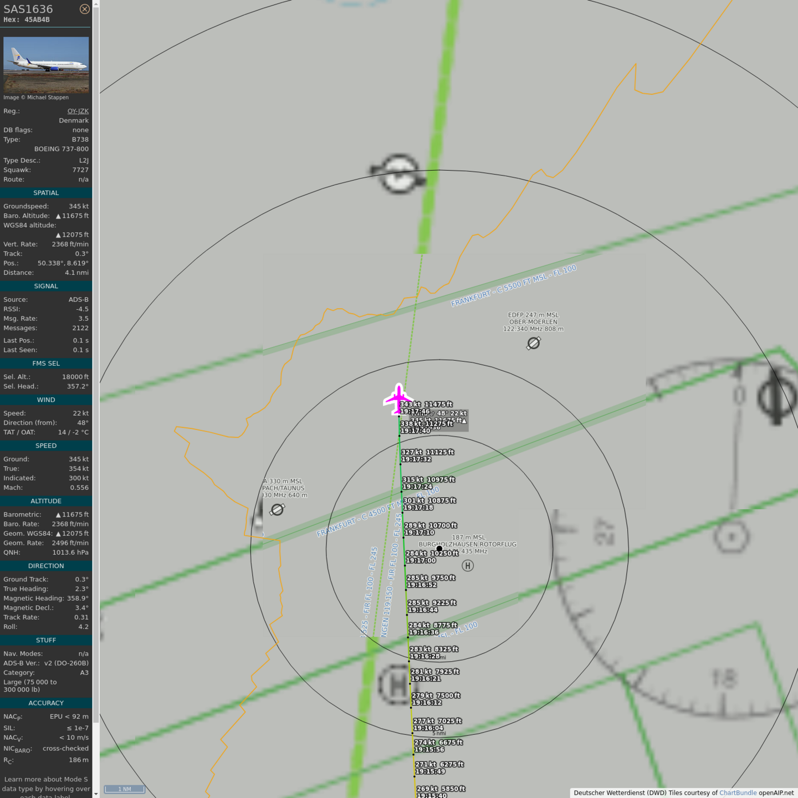Click the blurred airport symbol north of aircraft

[399, 175]
